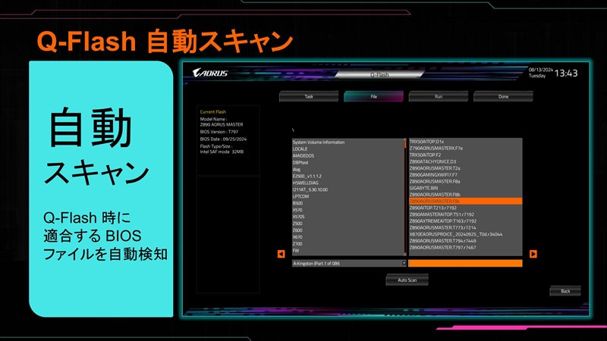Open the E2500_v1.1.1.2 folder
This screenshot has width=607, height=341.
click(307, 177)
